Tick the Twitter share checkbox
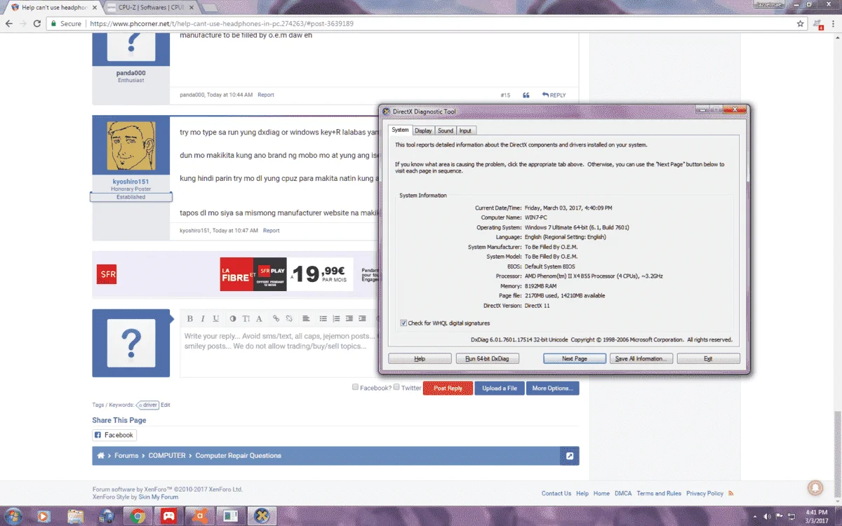The image size is (842, 526). click(x=396, y=387)
